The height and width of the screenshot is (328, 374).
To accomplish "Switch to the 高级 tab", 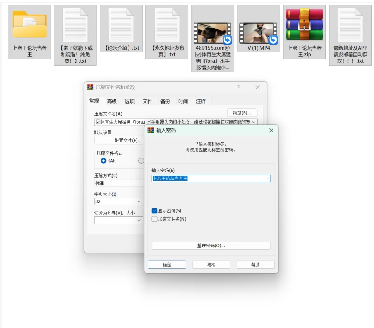I will click(x=112, y=101).
